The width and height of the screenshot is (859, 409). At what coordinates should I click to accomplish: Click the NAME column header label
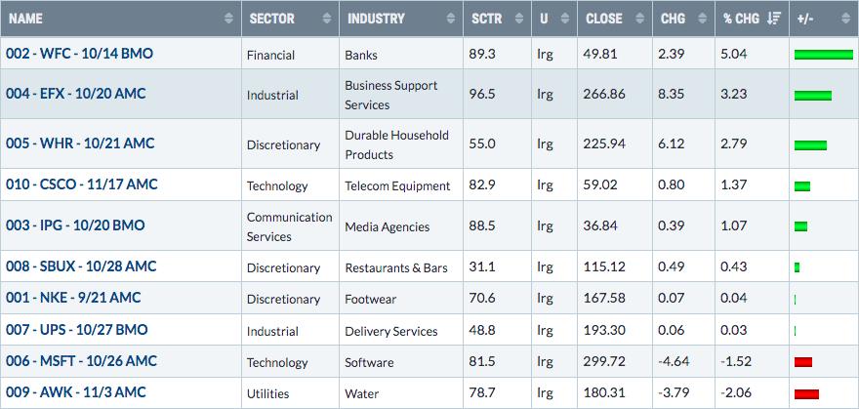(x=25, y=19)
